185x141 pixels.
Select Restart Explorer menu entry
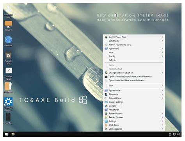click(x=134, y=117)
